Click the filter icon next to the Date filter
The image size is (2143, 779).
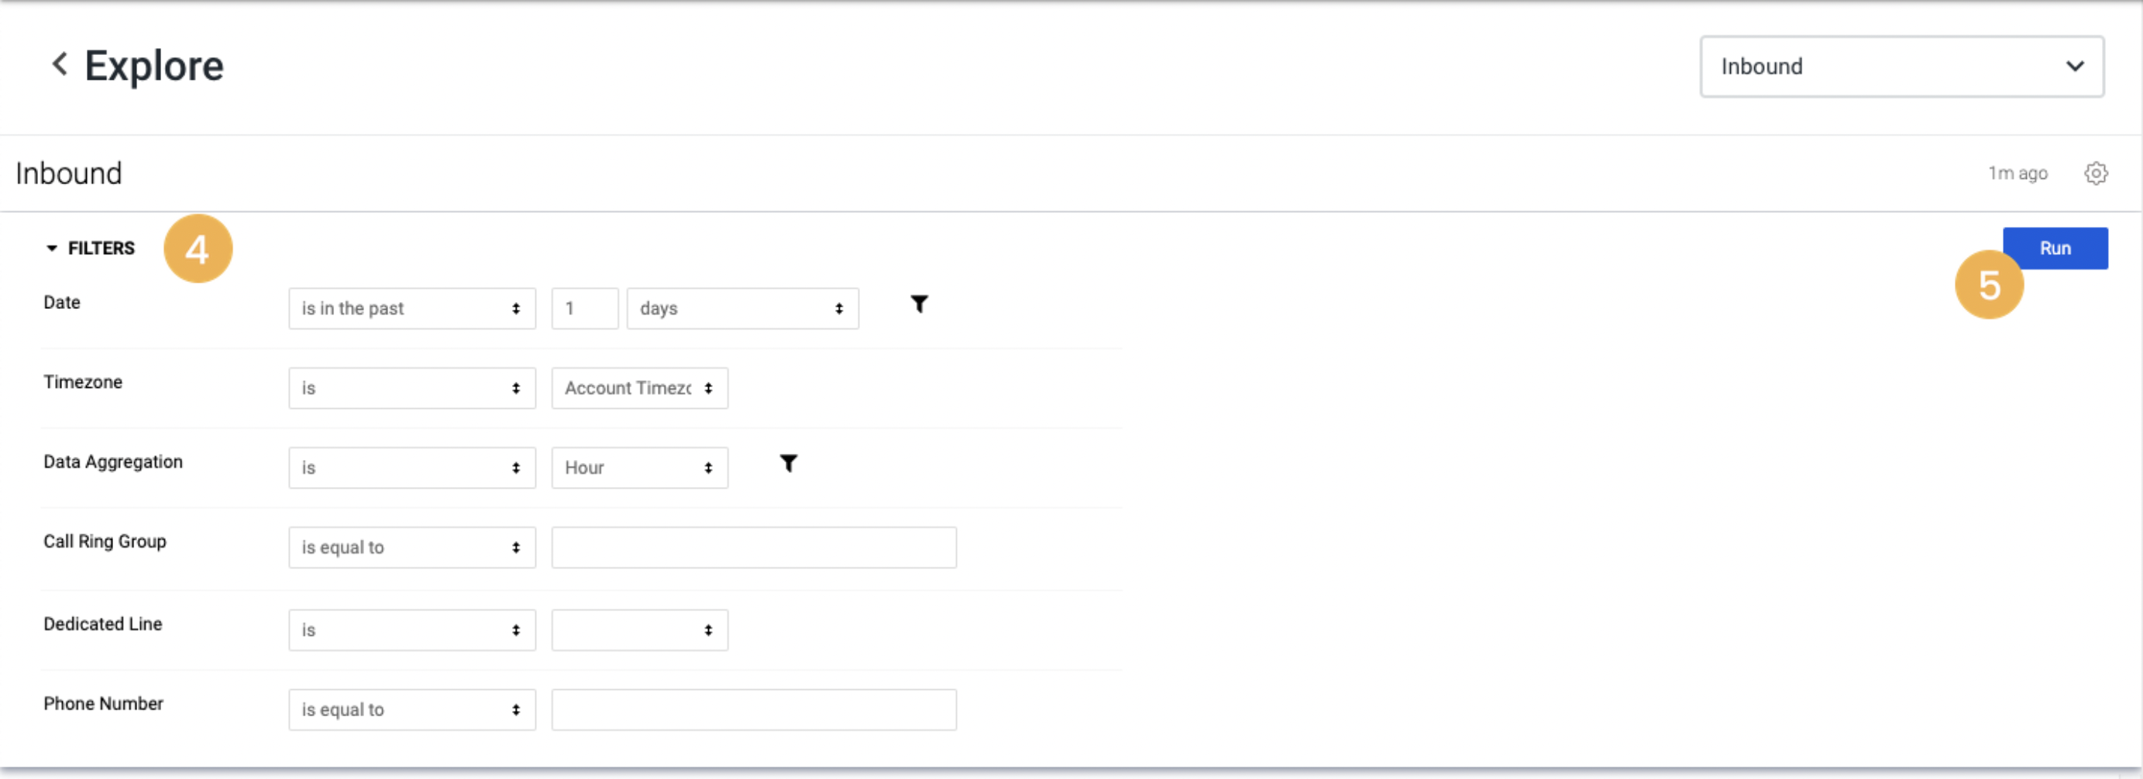(920, 304)
